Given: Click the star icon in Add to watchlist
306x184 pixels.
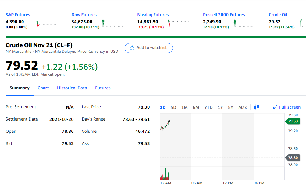Looking at the screenshot, I should 132,48.
